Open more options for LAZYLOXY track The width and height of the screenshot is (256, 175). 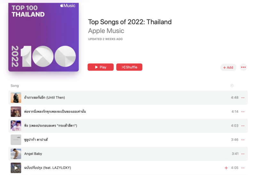[x=243, y=168]
